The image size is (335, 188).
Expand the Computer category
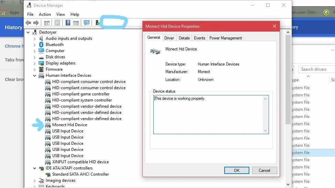pyautogui.click(x=35, y=51)
